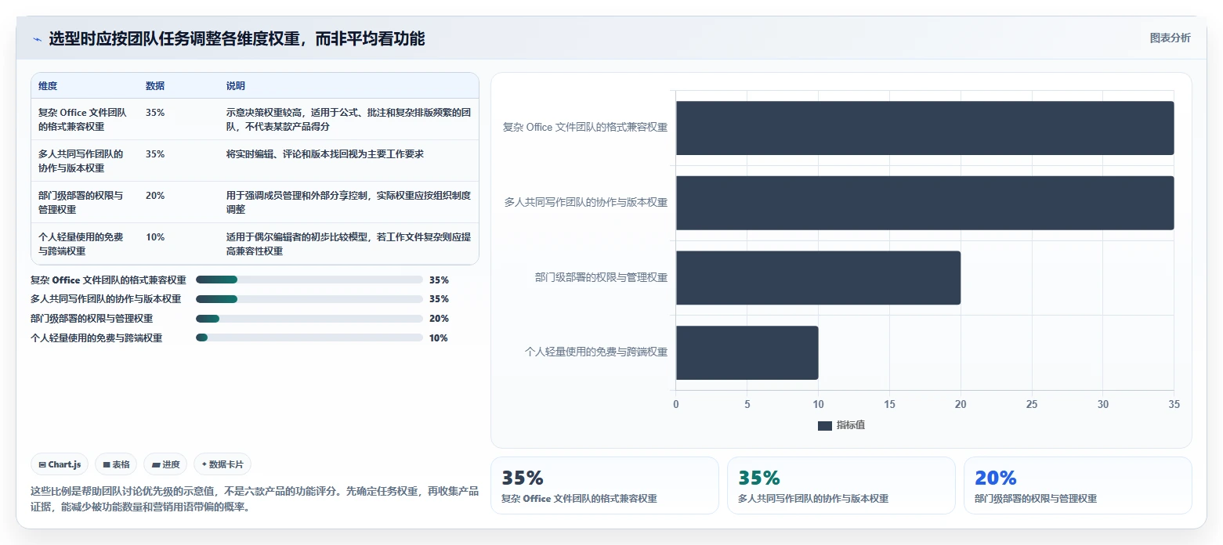Click the progress bar for 多人共同写作团队的协作与版本权重
Image resolution: width=1223 pixels, height=545 pixels.
tap(309, 299)
